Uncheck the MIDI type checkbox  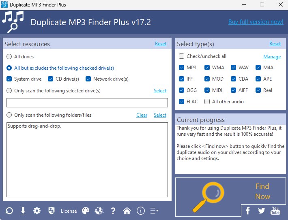[x=207, y=90]
